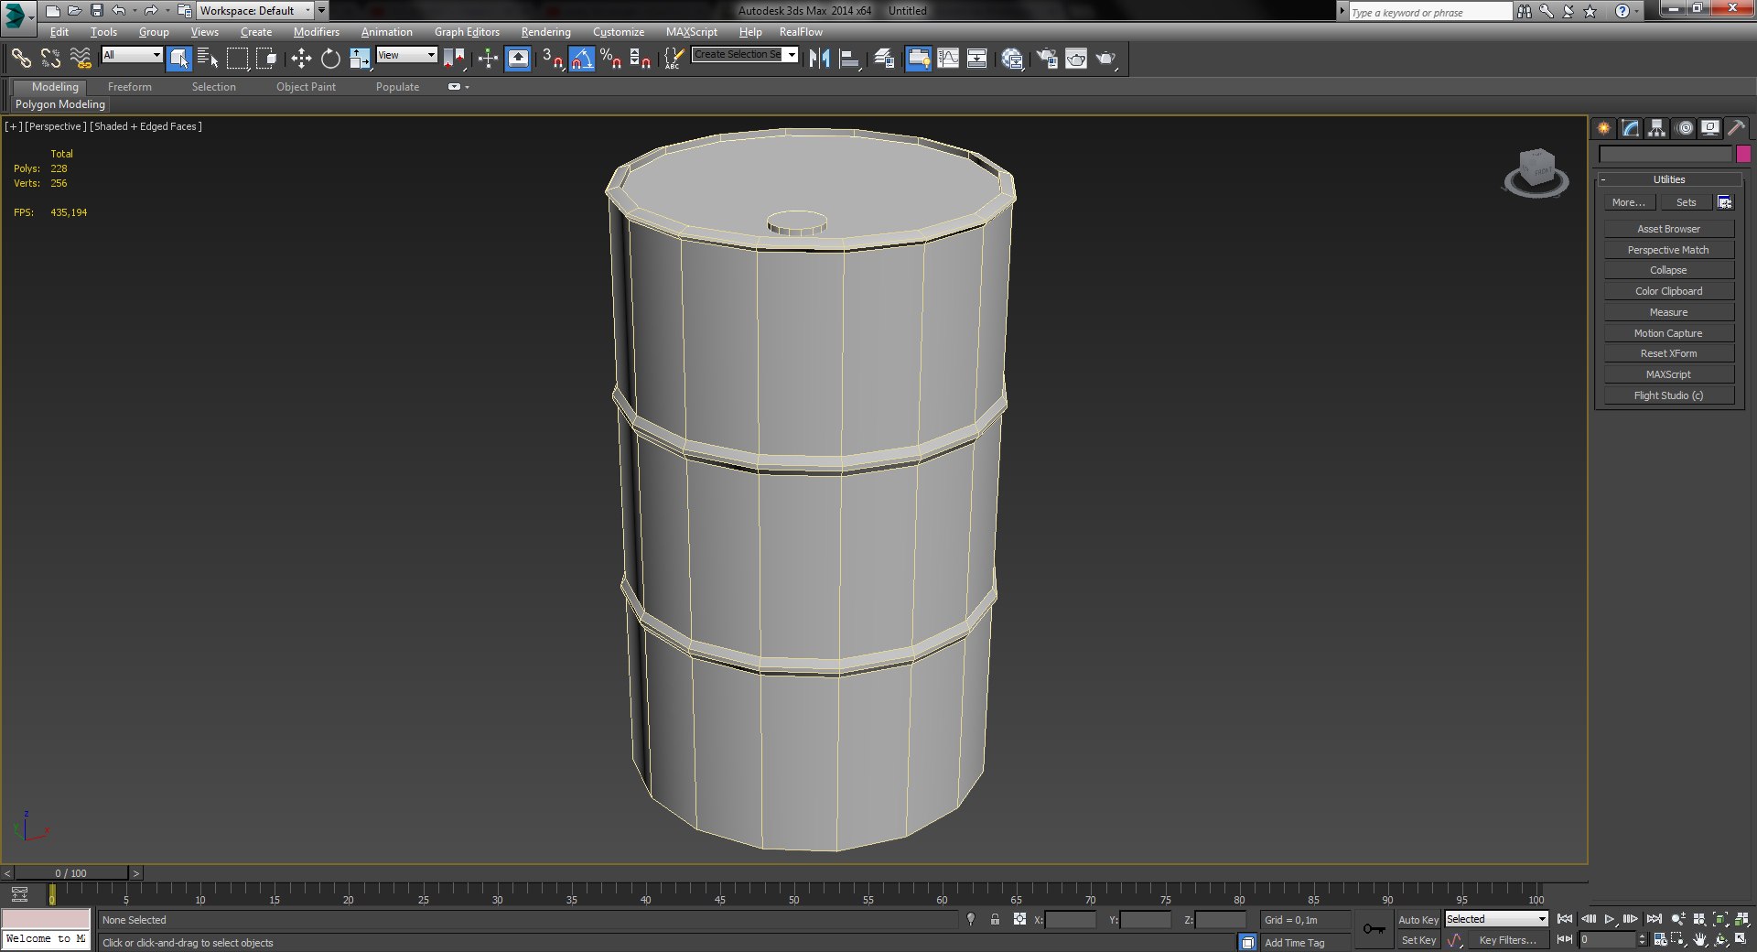This screenshot has height=952, width=1757.
Task: Open the Mirror tool
Action: [819, 59]
